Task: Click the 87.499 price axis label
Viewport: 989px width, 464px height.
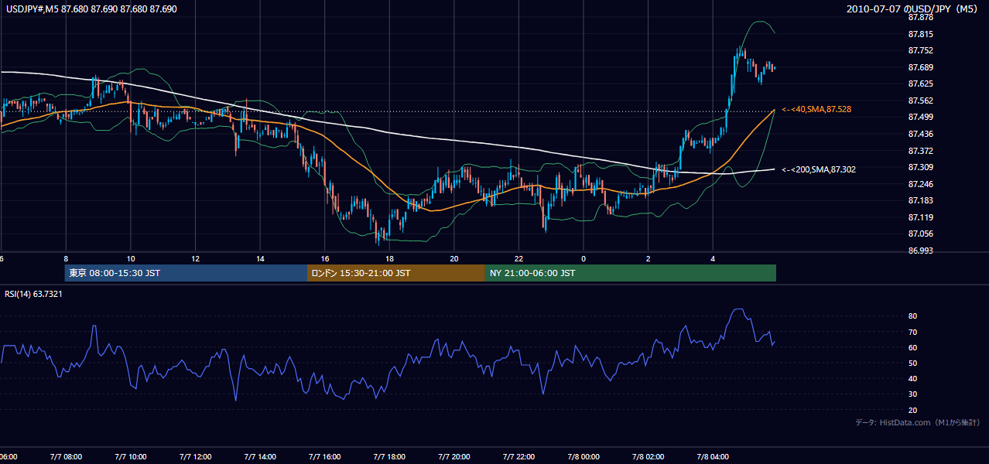Action: click(x=920, y=117)
